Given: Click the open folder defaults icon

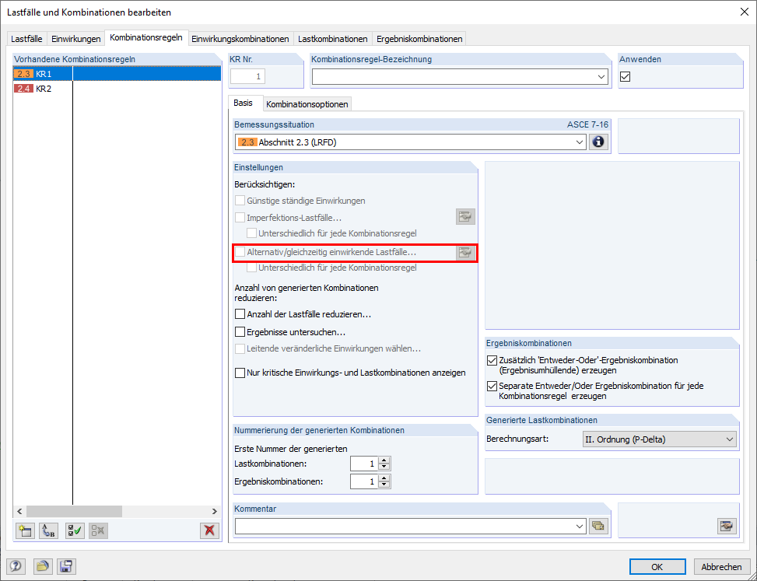Looking at the screenshot, I should pyautogui.click(x=43, y=566).
